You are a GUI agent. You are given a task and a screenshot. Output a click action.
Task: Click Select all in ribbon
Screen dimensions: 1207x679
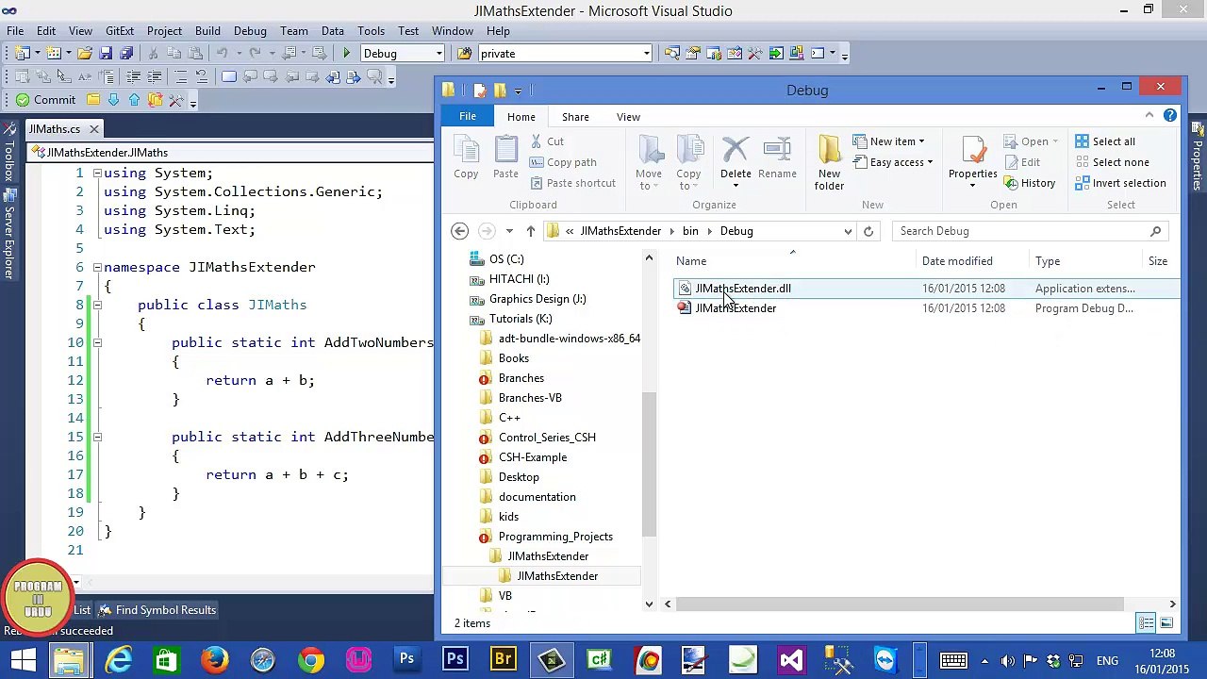1105,141
